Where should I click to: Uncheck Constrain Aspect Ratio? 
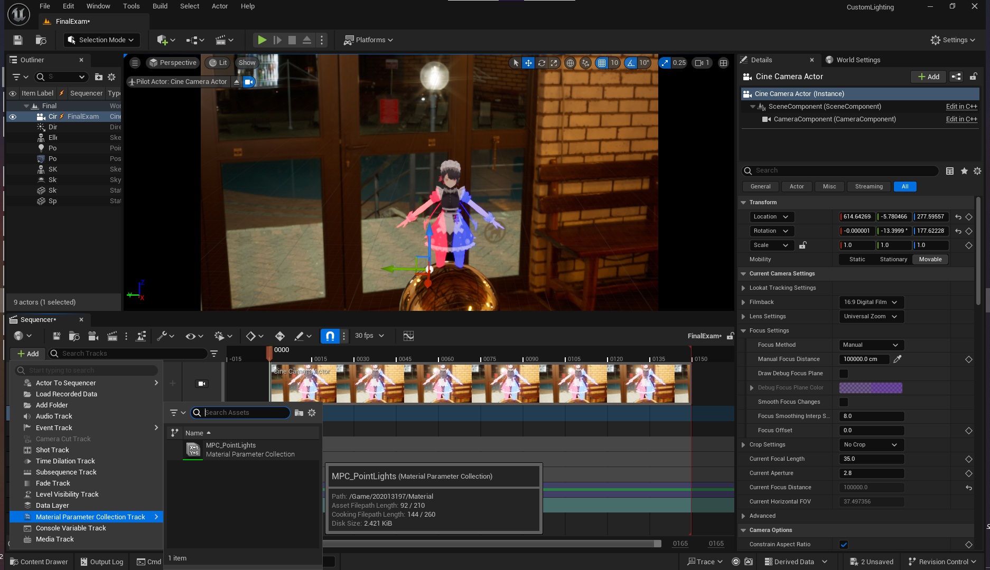[844, 545]
